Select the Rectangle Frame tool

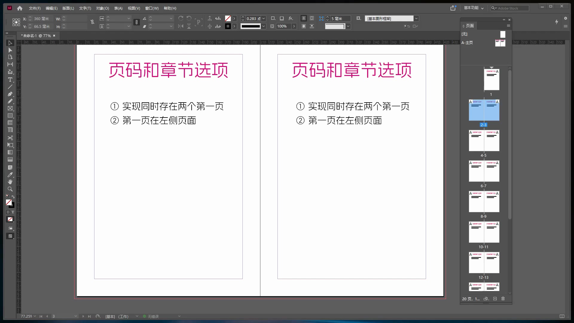[x=10, y=108]
